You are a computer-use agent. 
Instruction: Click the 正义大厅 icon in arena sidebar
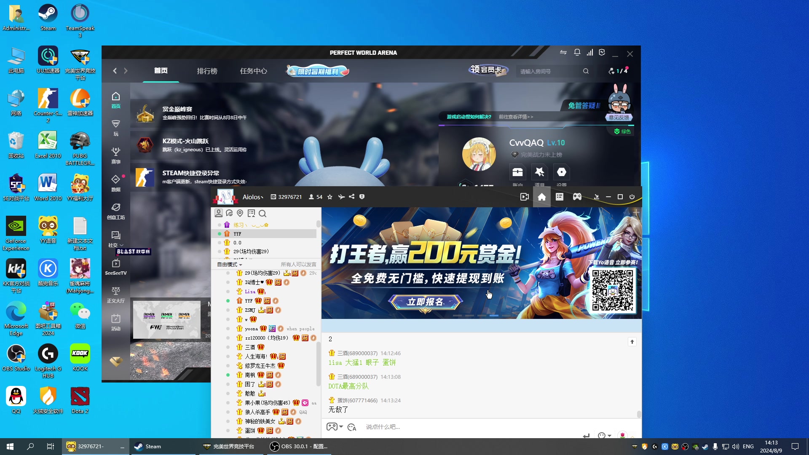tap(116, 294)
